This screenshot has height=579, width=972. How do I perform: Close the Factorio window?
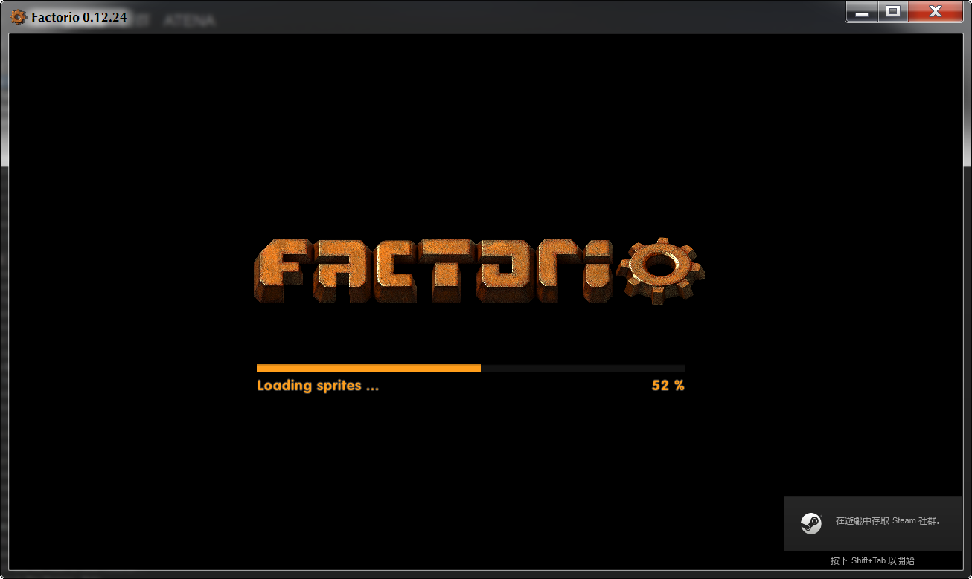pos(936,11)
